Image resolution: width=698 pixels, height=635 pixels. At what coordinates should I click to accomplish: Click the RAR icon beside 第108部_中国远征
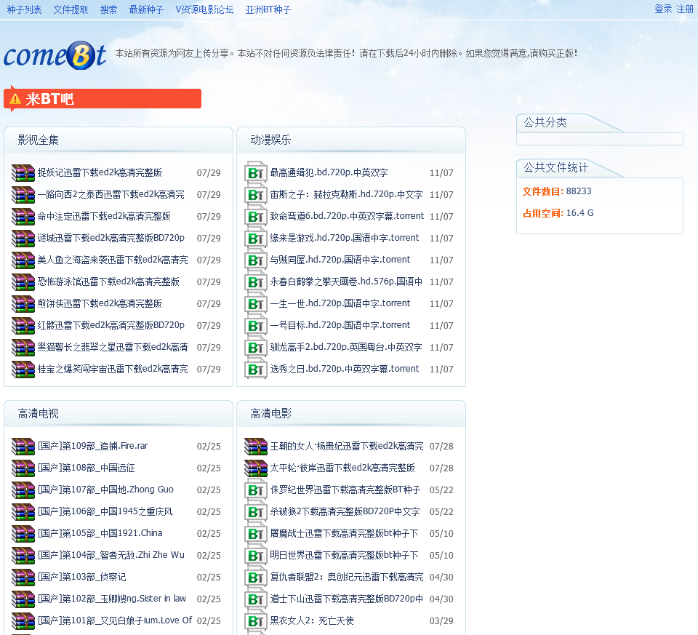pos(23,468)
